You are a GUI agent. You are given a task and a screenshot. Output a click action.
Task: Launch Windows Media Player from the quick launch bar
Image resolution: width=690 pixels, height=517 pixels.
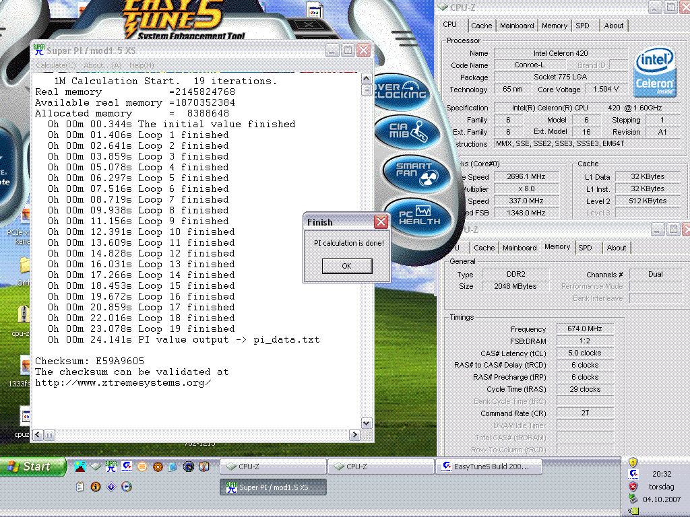(x=127, y=487)
